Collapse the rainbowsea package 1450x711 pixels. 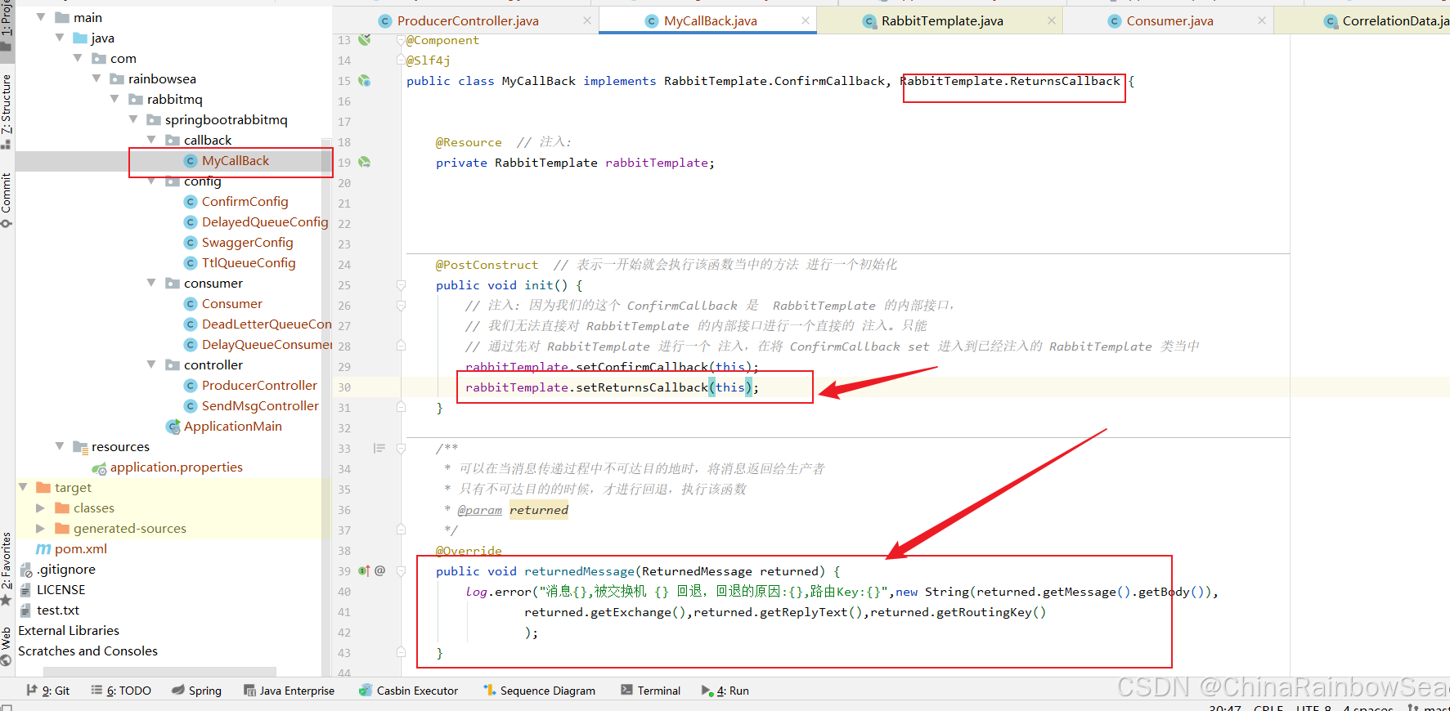(97, 78)
